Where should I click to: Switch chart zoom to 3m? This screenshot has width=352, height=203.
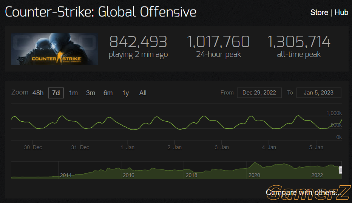click(x=91, y=93)
